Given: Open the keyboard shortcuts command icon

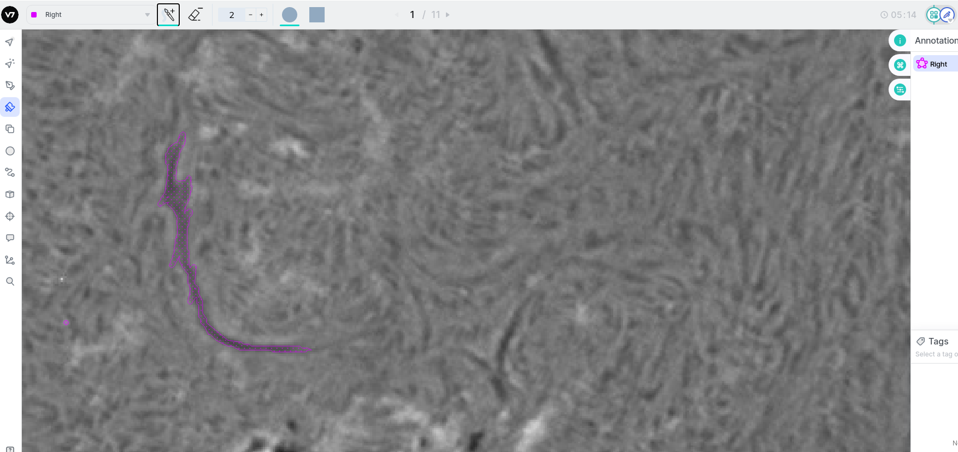Looking at the screenshot, I should tap(900, 65).
